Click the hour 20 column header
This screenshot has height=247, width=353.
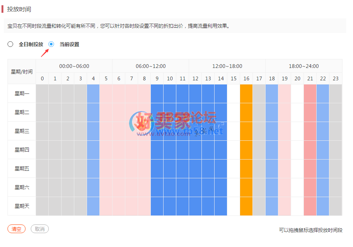[297, 78]
